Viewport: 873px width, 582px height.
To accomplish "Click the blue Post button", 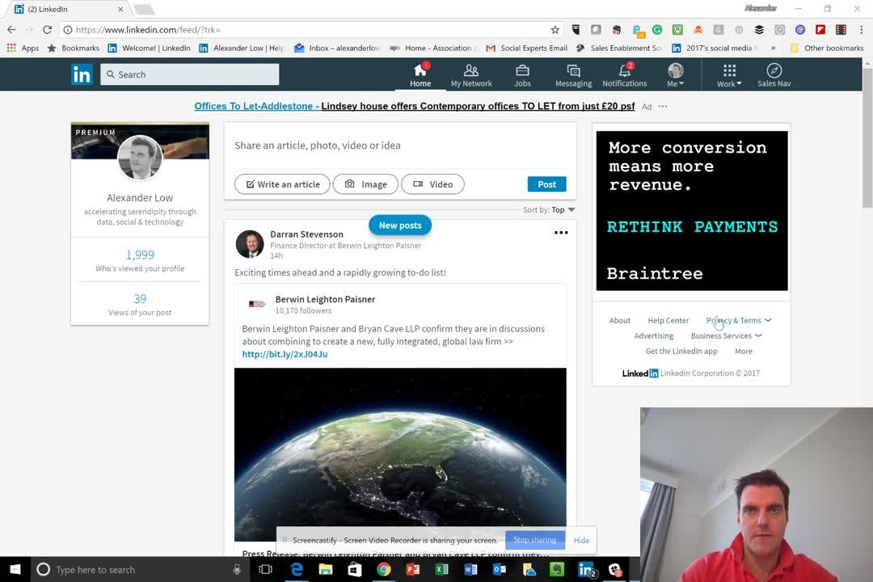I will tap(546, 184).
